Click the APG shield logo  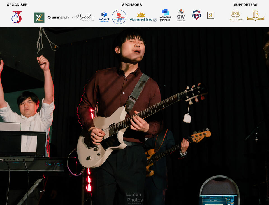196,15
